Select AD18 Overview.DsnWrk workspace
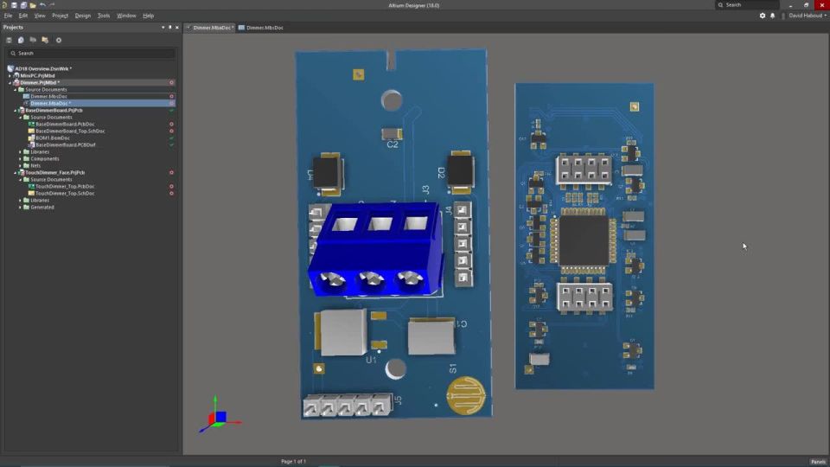The image size is (830, 467). point(43,69)
